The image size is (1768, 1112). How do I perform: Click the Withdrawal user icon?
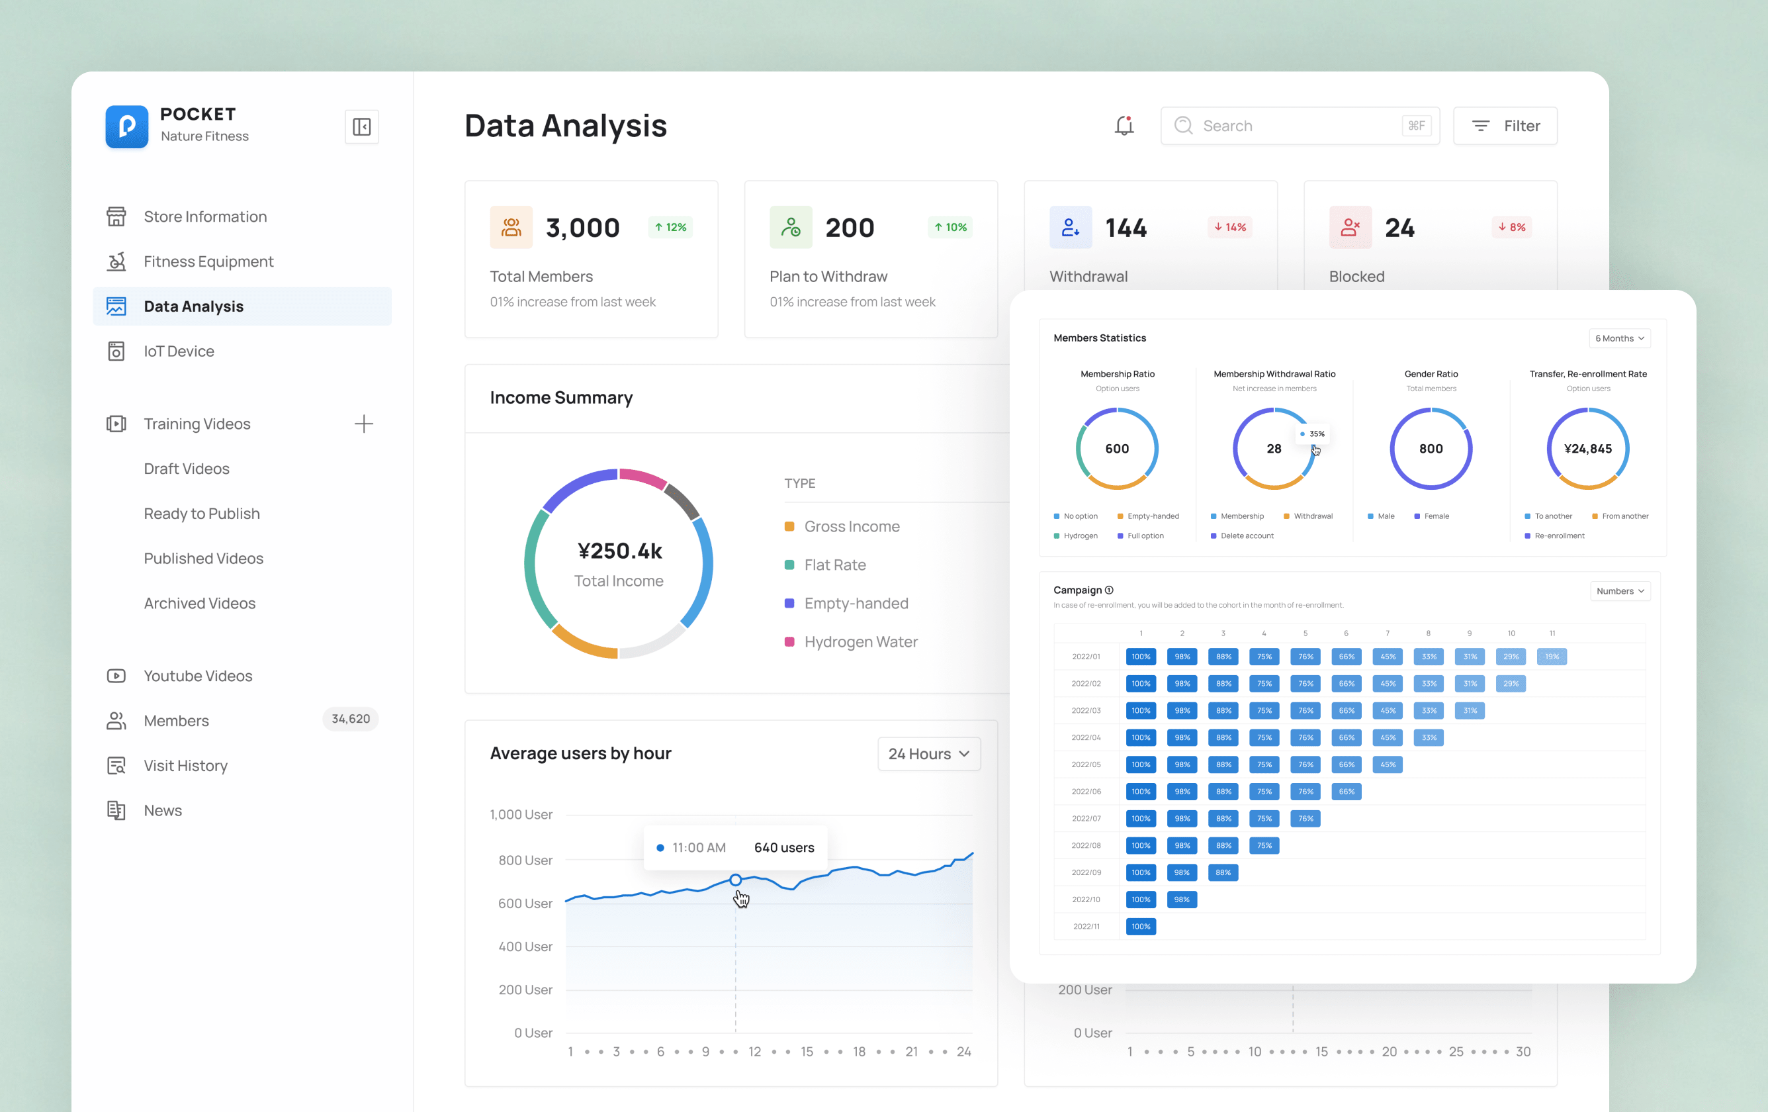[1071, 227]
